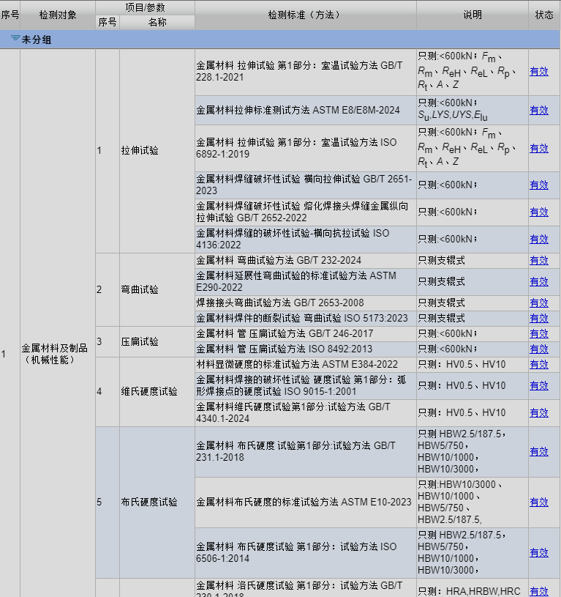Select the 布氏硬度试验 item cell
561x597 pixels.
pyautogui.click(x=157, y=503)
